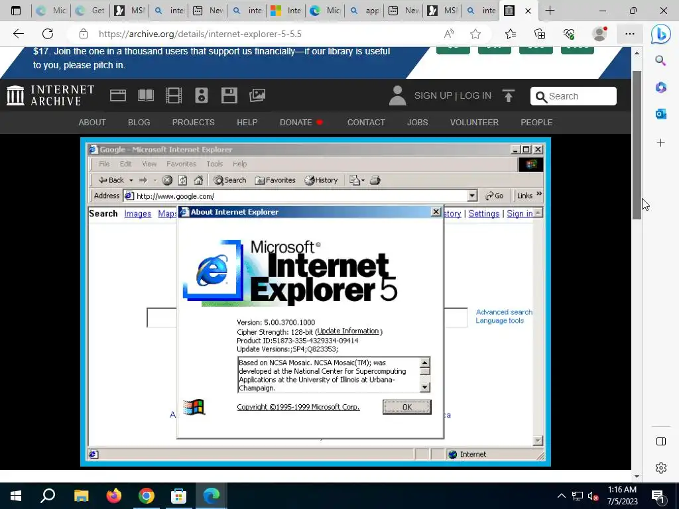Screen dimensions: 679x509
Task: Open new tab plus button in Edge
Action: 550,11
